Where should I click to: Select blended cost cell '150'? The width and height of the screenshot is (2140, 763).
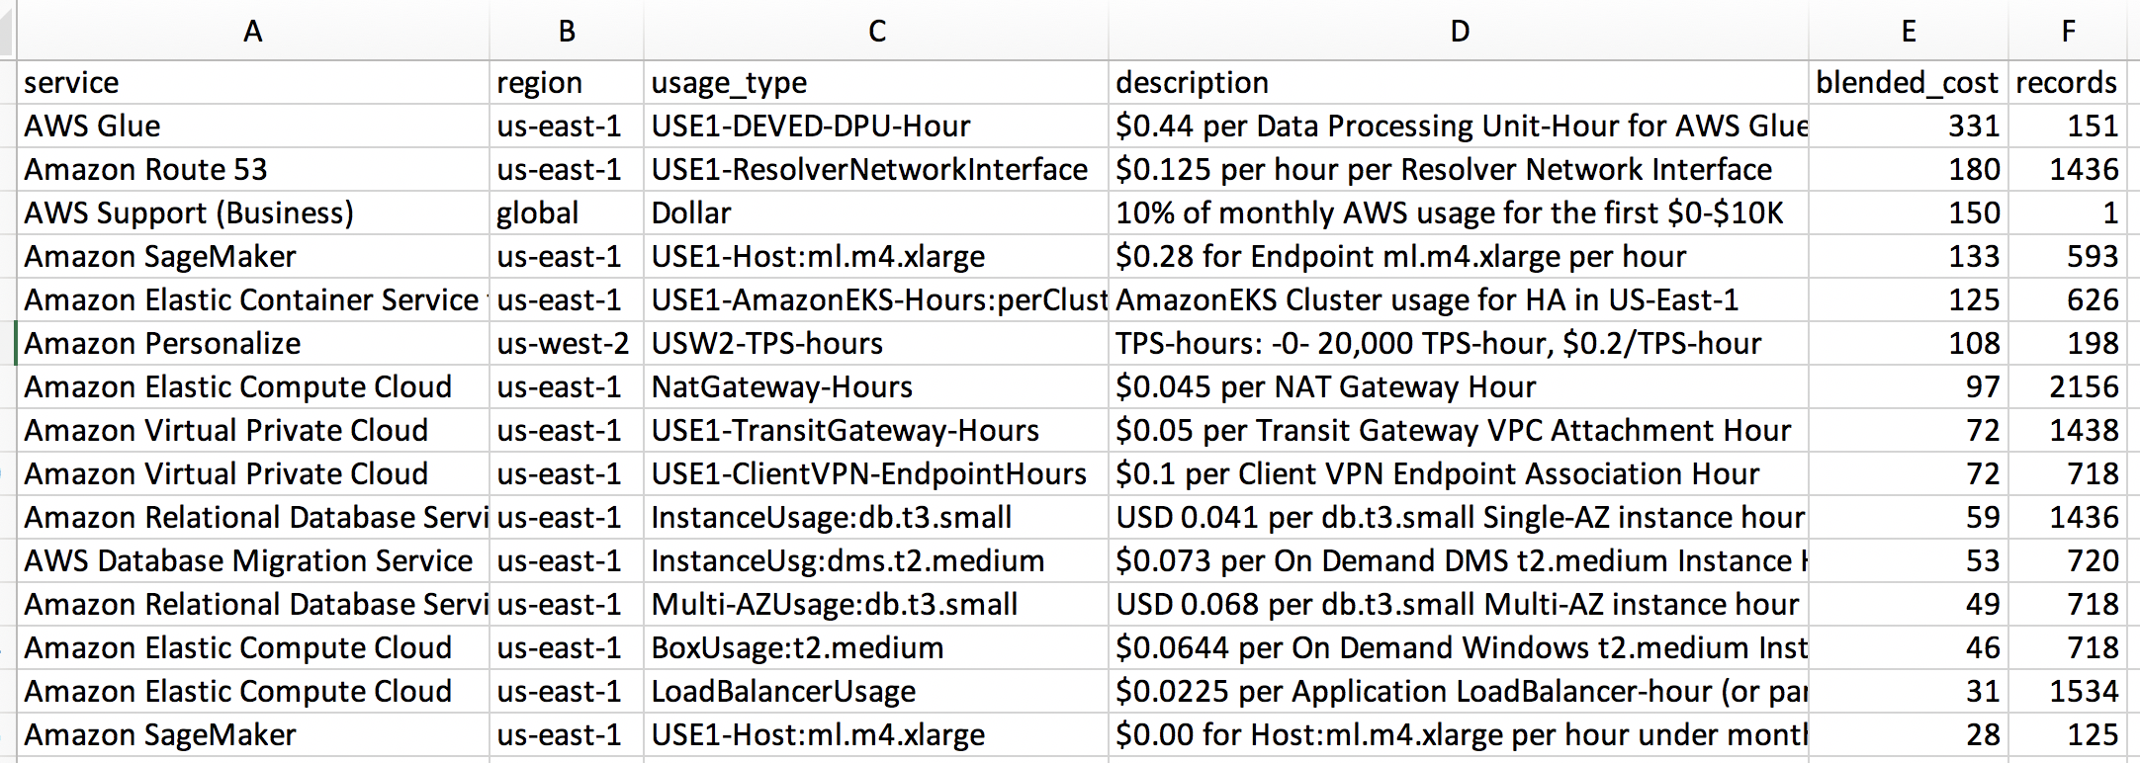[1909, 213]
